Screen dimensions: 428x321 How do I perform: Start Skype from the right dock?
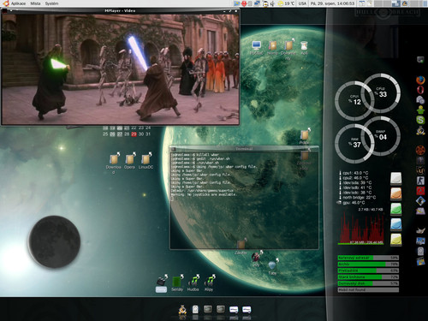coord(420,120)
